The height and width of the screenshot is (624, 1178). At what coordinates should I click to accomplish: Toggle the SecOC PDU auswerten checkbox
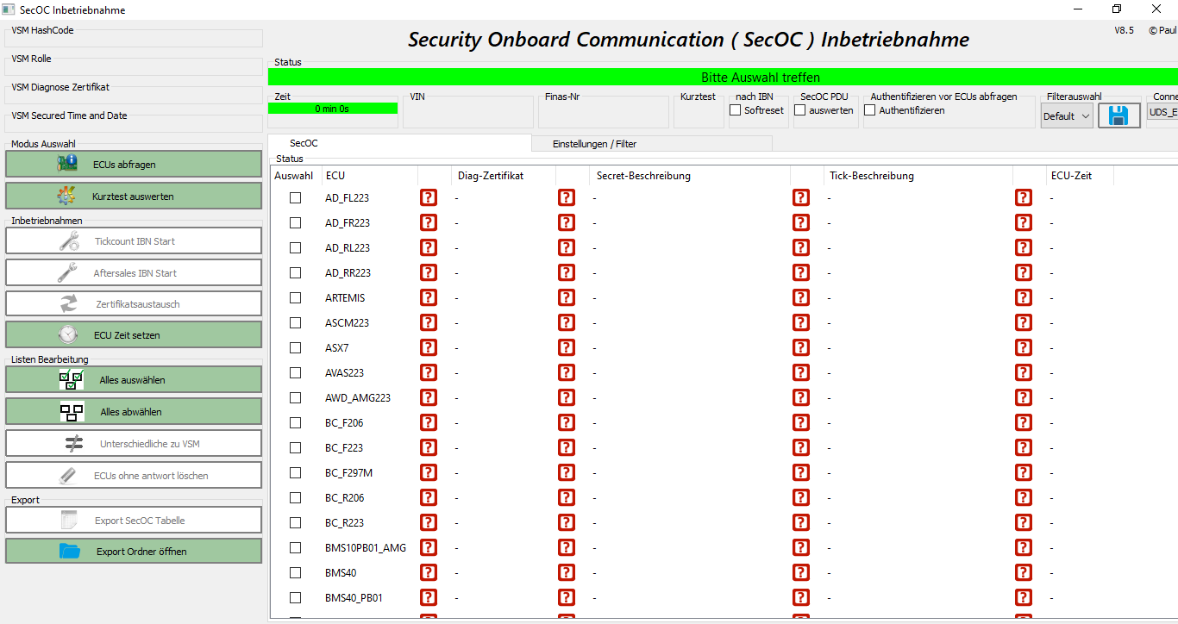pos(800,110)
